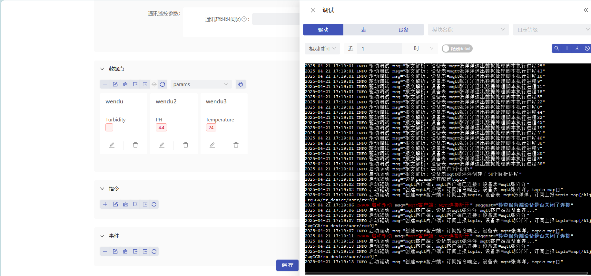Click the broom clear icon in 指令 toolbar

pos(125,204)
